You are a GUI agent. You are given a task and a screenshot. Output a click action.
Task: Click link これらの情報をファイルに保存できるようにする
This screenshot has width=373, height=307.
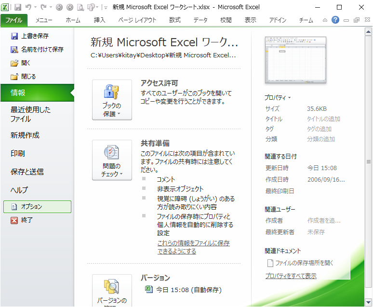(193, 247)
